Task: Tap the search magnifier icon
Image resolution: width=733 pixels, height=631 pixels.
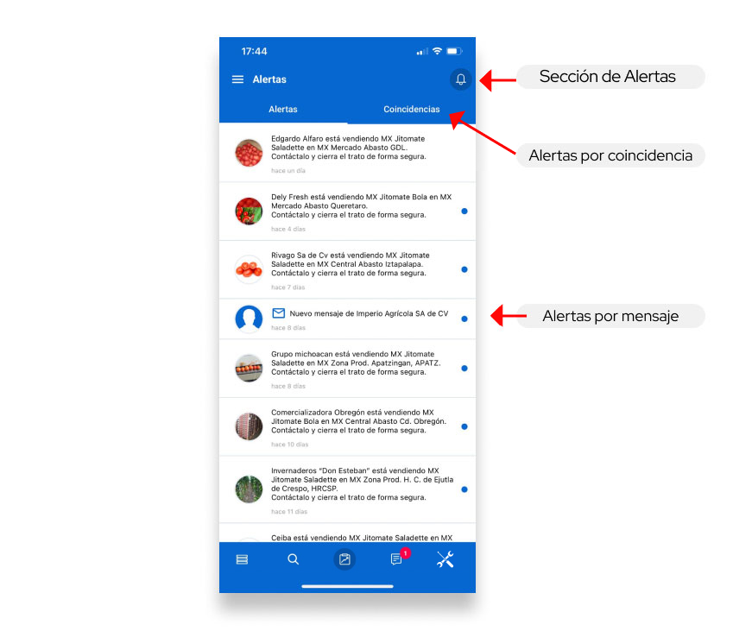Action: pos(294,559)
